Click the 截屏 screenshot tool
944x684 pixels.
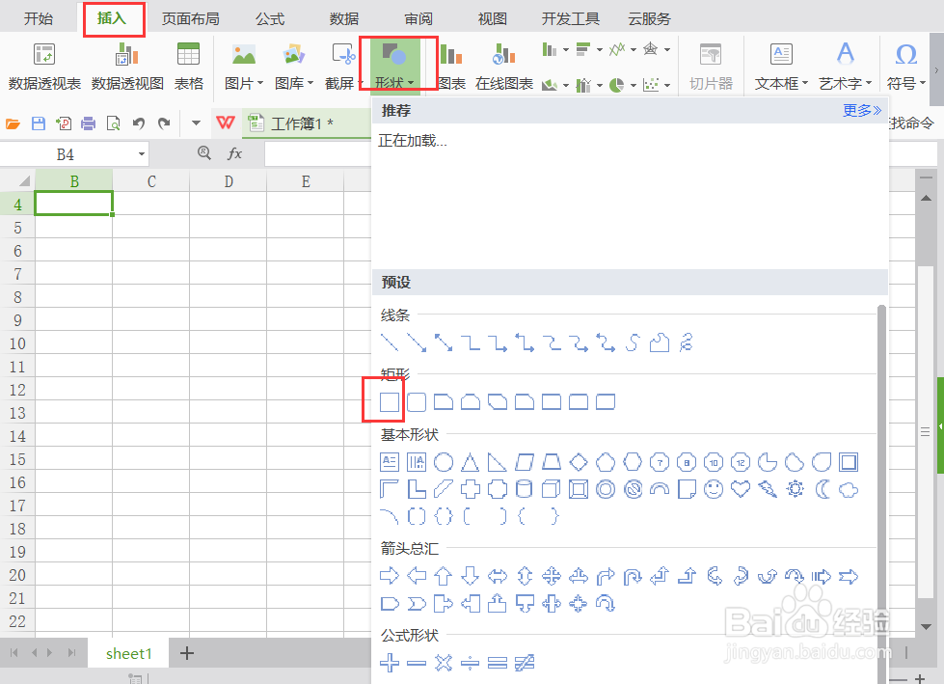(343, 67)
